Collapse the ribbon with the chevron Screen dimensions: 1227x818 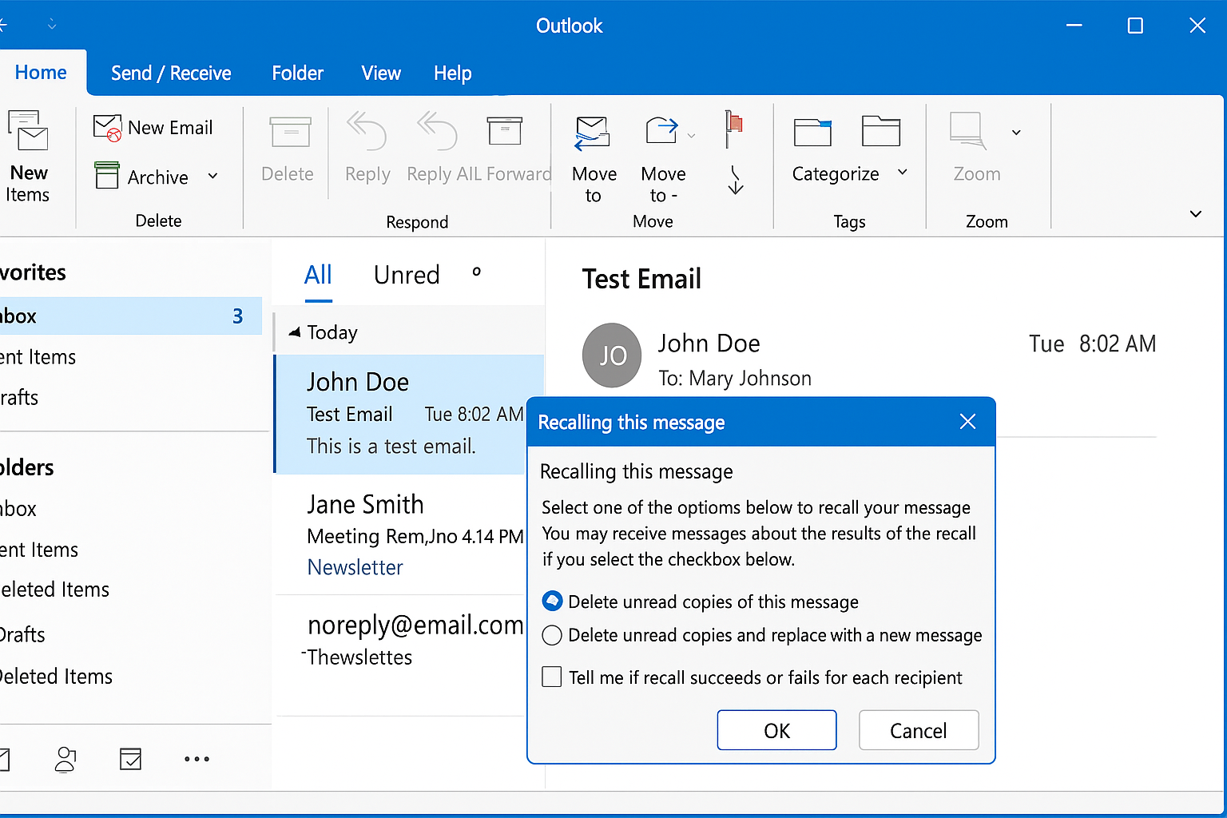point(1196,214)
